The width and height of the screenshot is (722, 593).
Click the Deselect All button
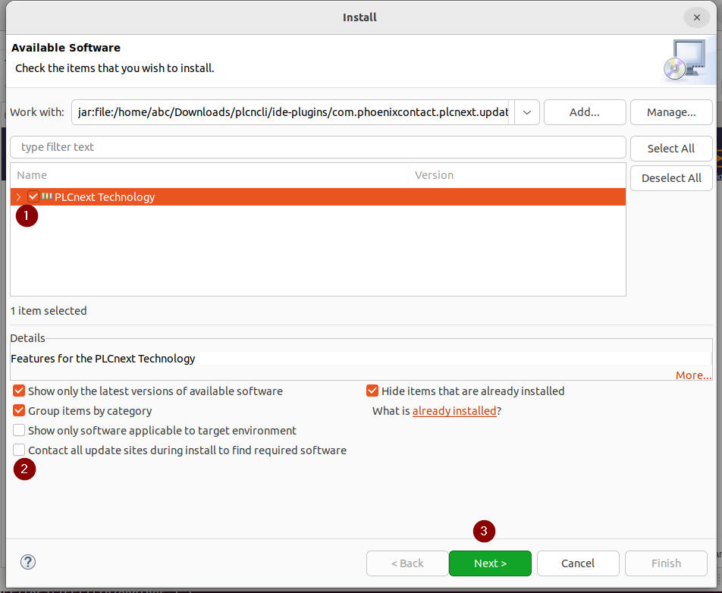pyautogui.click(x=671, y=178)
